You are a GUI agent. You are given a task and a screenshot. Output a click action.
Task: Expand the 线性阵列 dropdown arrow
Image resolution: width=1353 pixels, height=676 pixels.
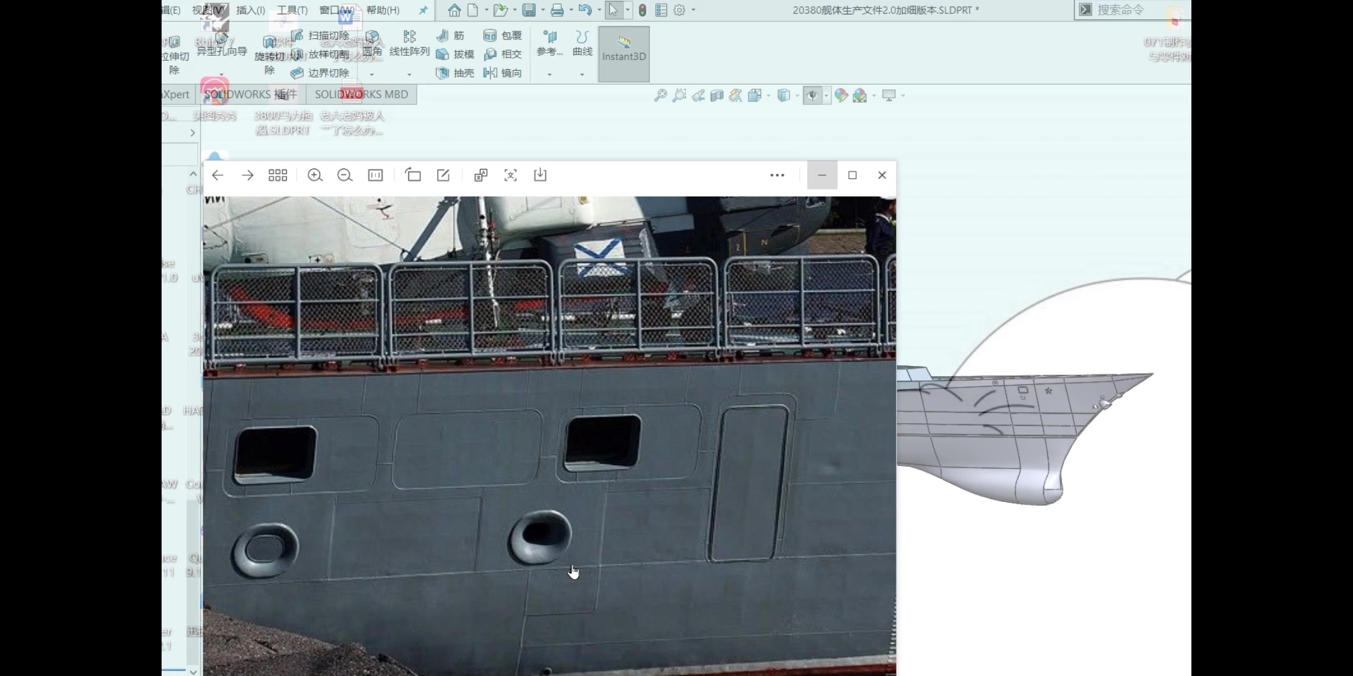(410, 74)
